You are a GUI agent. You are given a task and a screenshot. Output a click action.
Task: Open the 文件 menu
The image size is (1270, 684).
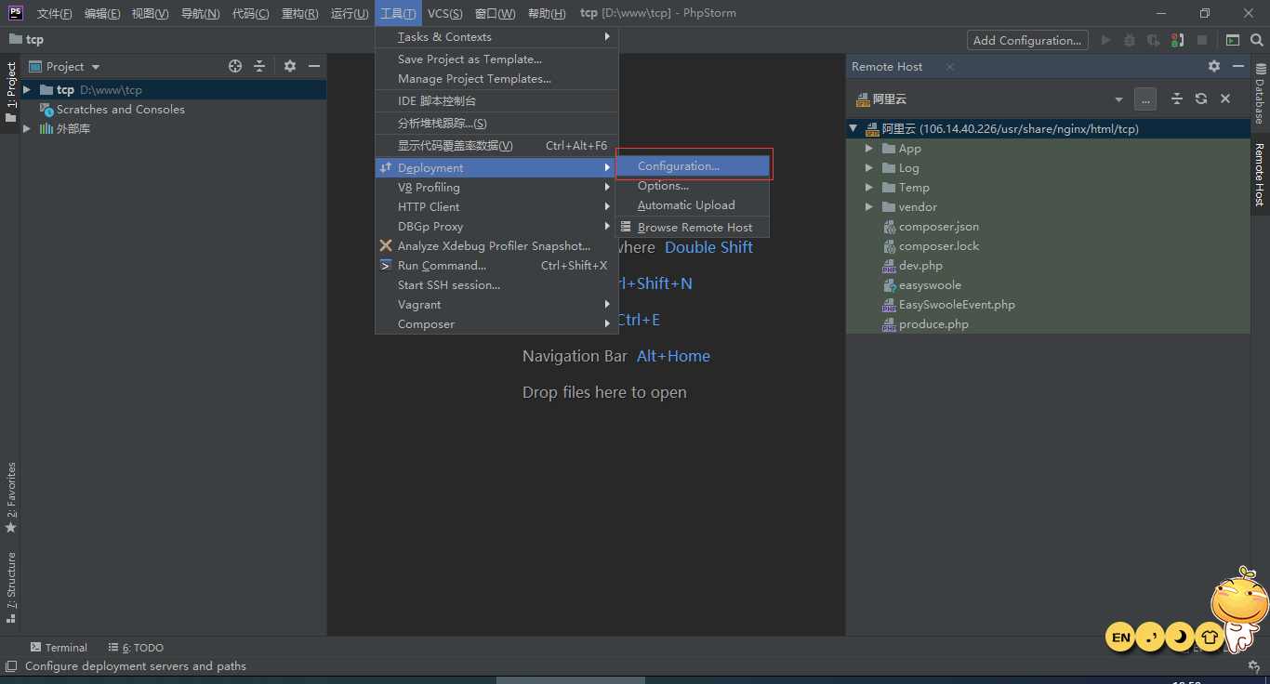55,13
